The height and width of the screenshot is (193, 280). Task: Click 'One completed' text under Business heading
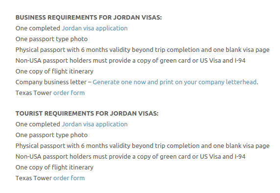(x=38, y=28)
